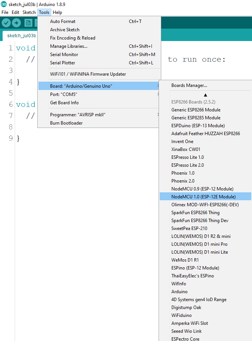
Task: Open the Sketch menu
Action: tap(29, 12)
